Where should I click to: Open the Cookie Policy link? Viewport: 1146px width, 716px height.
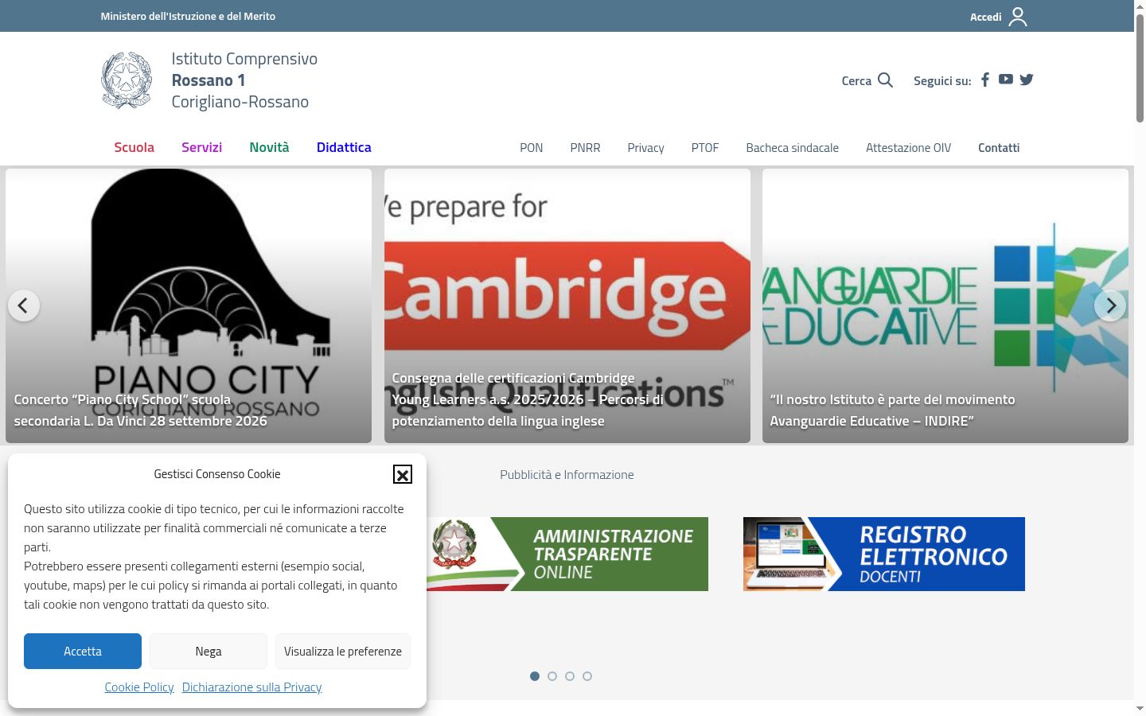pyautogui.click(x=139, y=687)
